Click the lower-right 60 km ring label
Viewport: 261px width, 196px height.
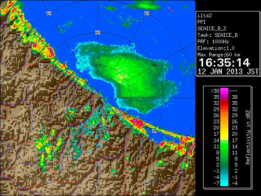pos(147,183)
